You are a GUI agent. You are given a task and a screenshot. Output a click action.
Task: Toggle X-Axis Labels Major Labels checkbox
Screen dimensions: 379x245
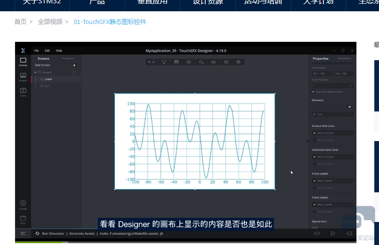click(x=314, y=181)
